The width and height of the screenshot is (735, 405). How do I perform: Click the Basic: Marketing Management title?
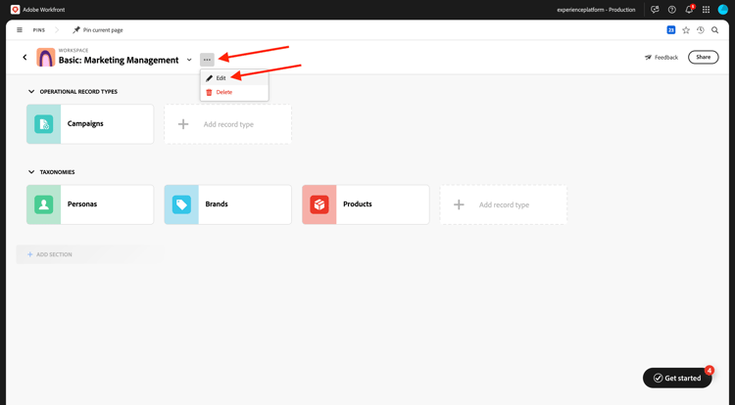[x=119, y=60]
